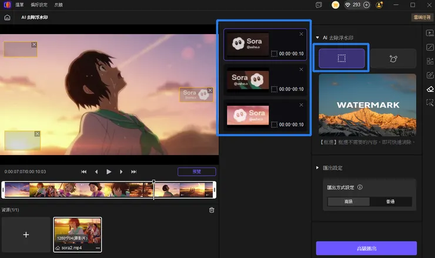Open the 雲端任務 cloud tasks button
This screenshot has height=258, width=435.
point(422,17)
